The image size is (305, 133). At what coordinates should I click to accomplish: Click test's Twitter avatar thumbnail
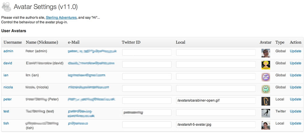click(x=266, y=113)
